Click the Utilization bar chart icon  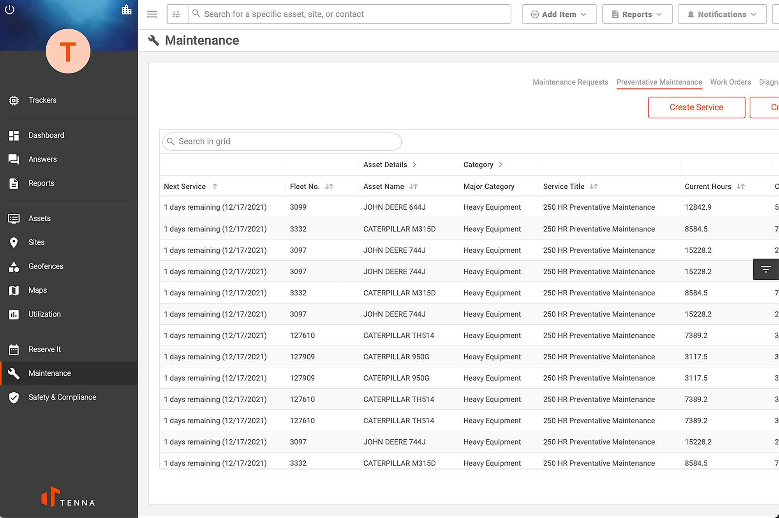[14, 315]
